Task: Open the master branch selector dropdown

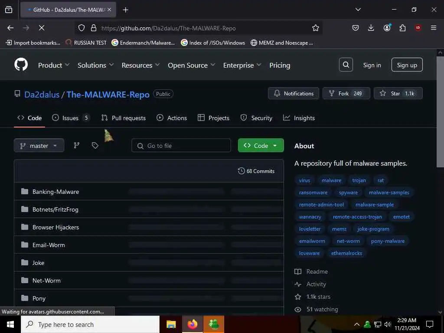Action: click(x=39, y=146)
